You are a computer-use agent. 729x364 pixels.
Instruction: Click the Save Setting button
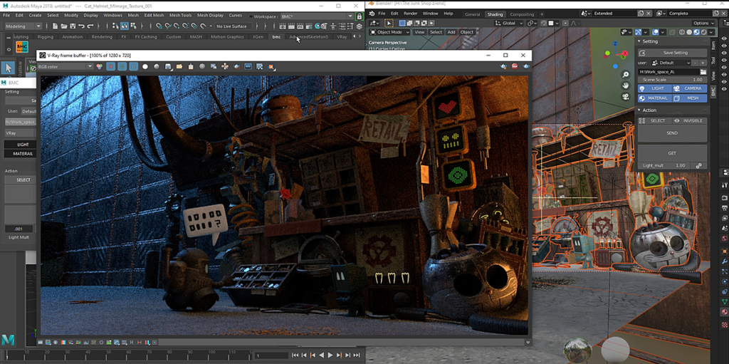pyautogui.click(x=672, y=53)
